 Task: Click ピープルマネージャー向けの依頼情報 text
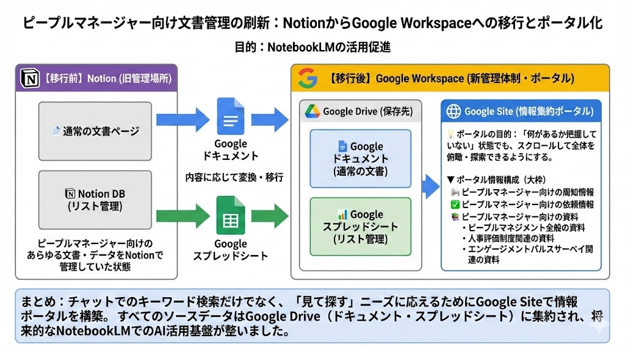tap(528, 204)
